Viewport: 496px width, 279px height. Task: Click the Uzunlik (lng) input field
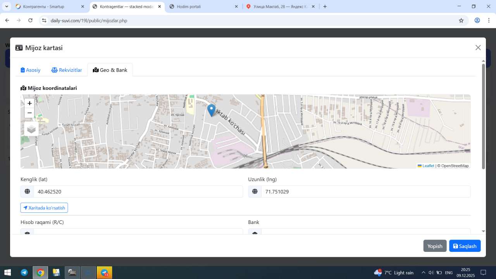[365, 191]
